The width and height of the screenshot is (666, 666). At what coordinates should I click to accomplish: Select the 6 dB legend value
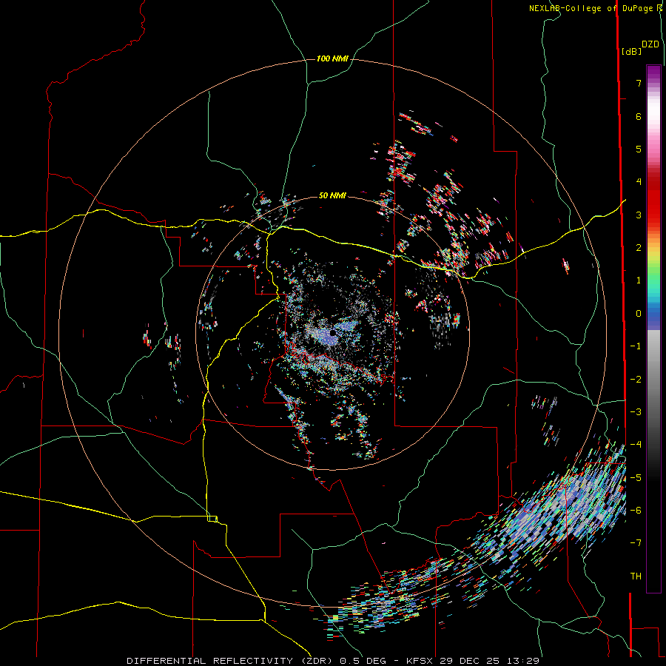coord(639,116)
